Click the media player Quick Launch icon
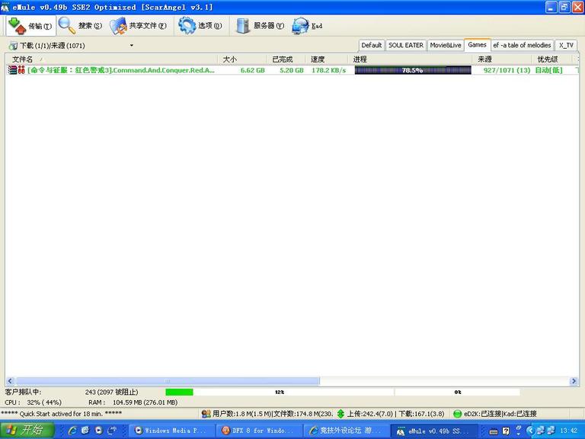Image resolution: width=585 pixels, height=439 pixels. pyautogui.click(x=98, y=431)
